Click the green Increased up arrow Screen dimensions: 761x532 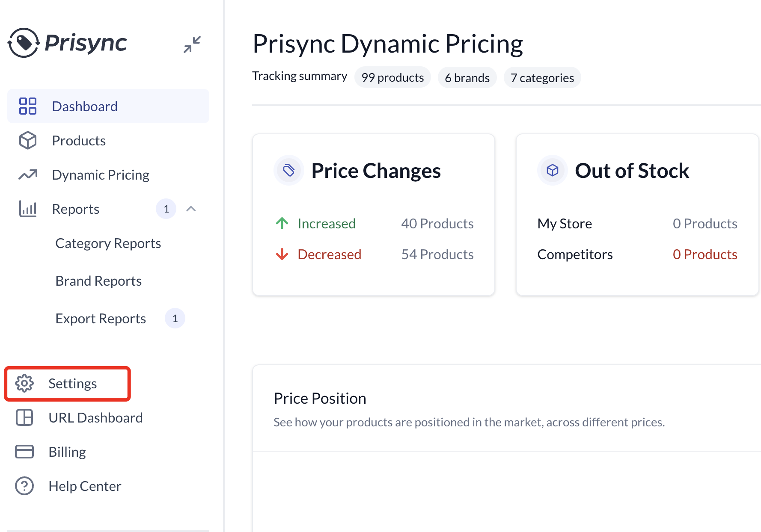282,223
